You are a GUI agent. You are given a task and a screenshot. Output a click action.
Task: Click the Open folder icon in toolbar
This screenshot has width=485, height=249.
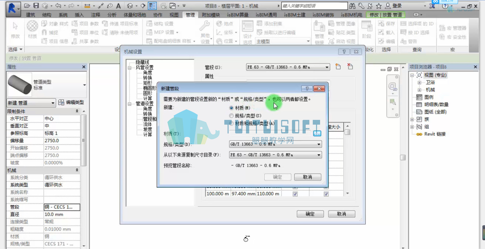point(27,6)
